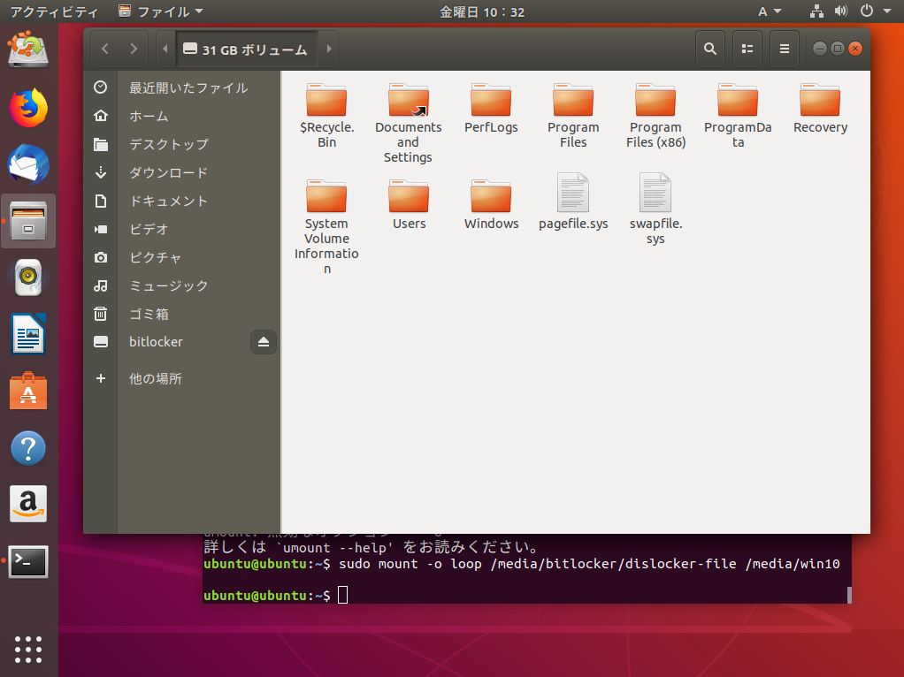This screenshot has height=677, width=904.
Task: Show applications grid
Action: (28, 650)
